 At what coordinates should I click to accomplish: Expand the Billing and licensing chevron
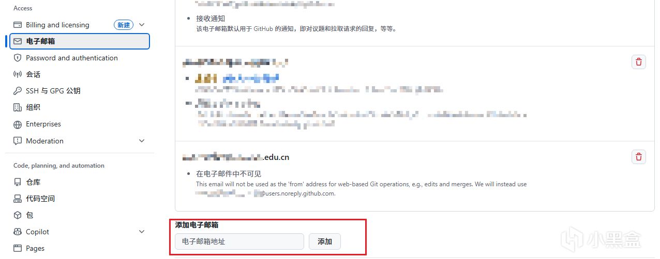coord(142,25)
